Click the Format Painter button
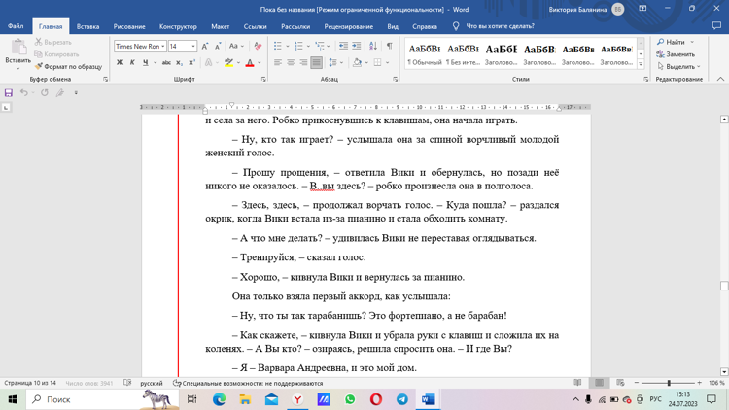Screen dimensions: 729x410 coord(68,67)
